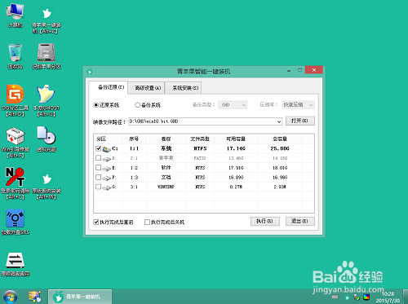Open the pinned colorful tool icon on taskbar

[x=35, y=297]
